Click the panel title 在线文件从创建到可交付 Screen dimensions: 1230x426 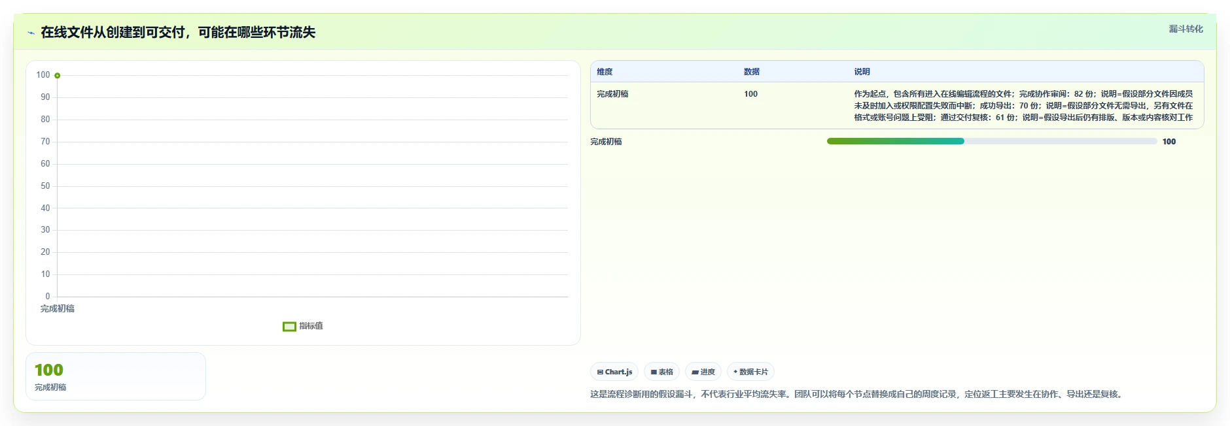click(178, 32)
